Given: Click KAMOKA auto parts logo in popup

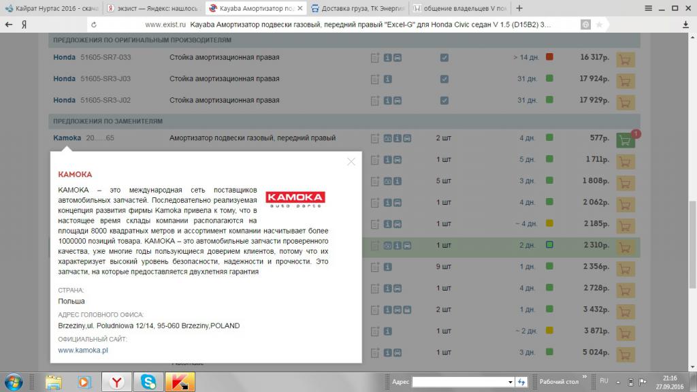Looking at the screenshot, I should (x=295, y=199).
